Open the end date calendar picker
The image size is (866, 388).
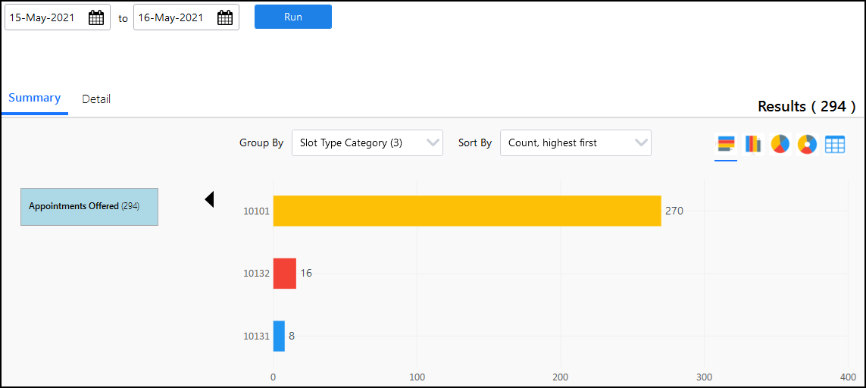tap(225, 18)
